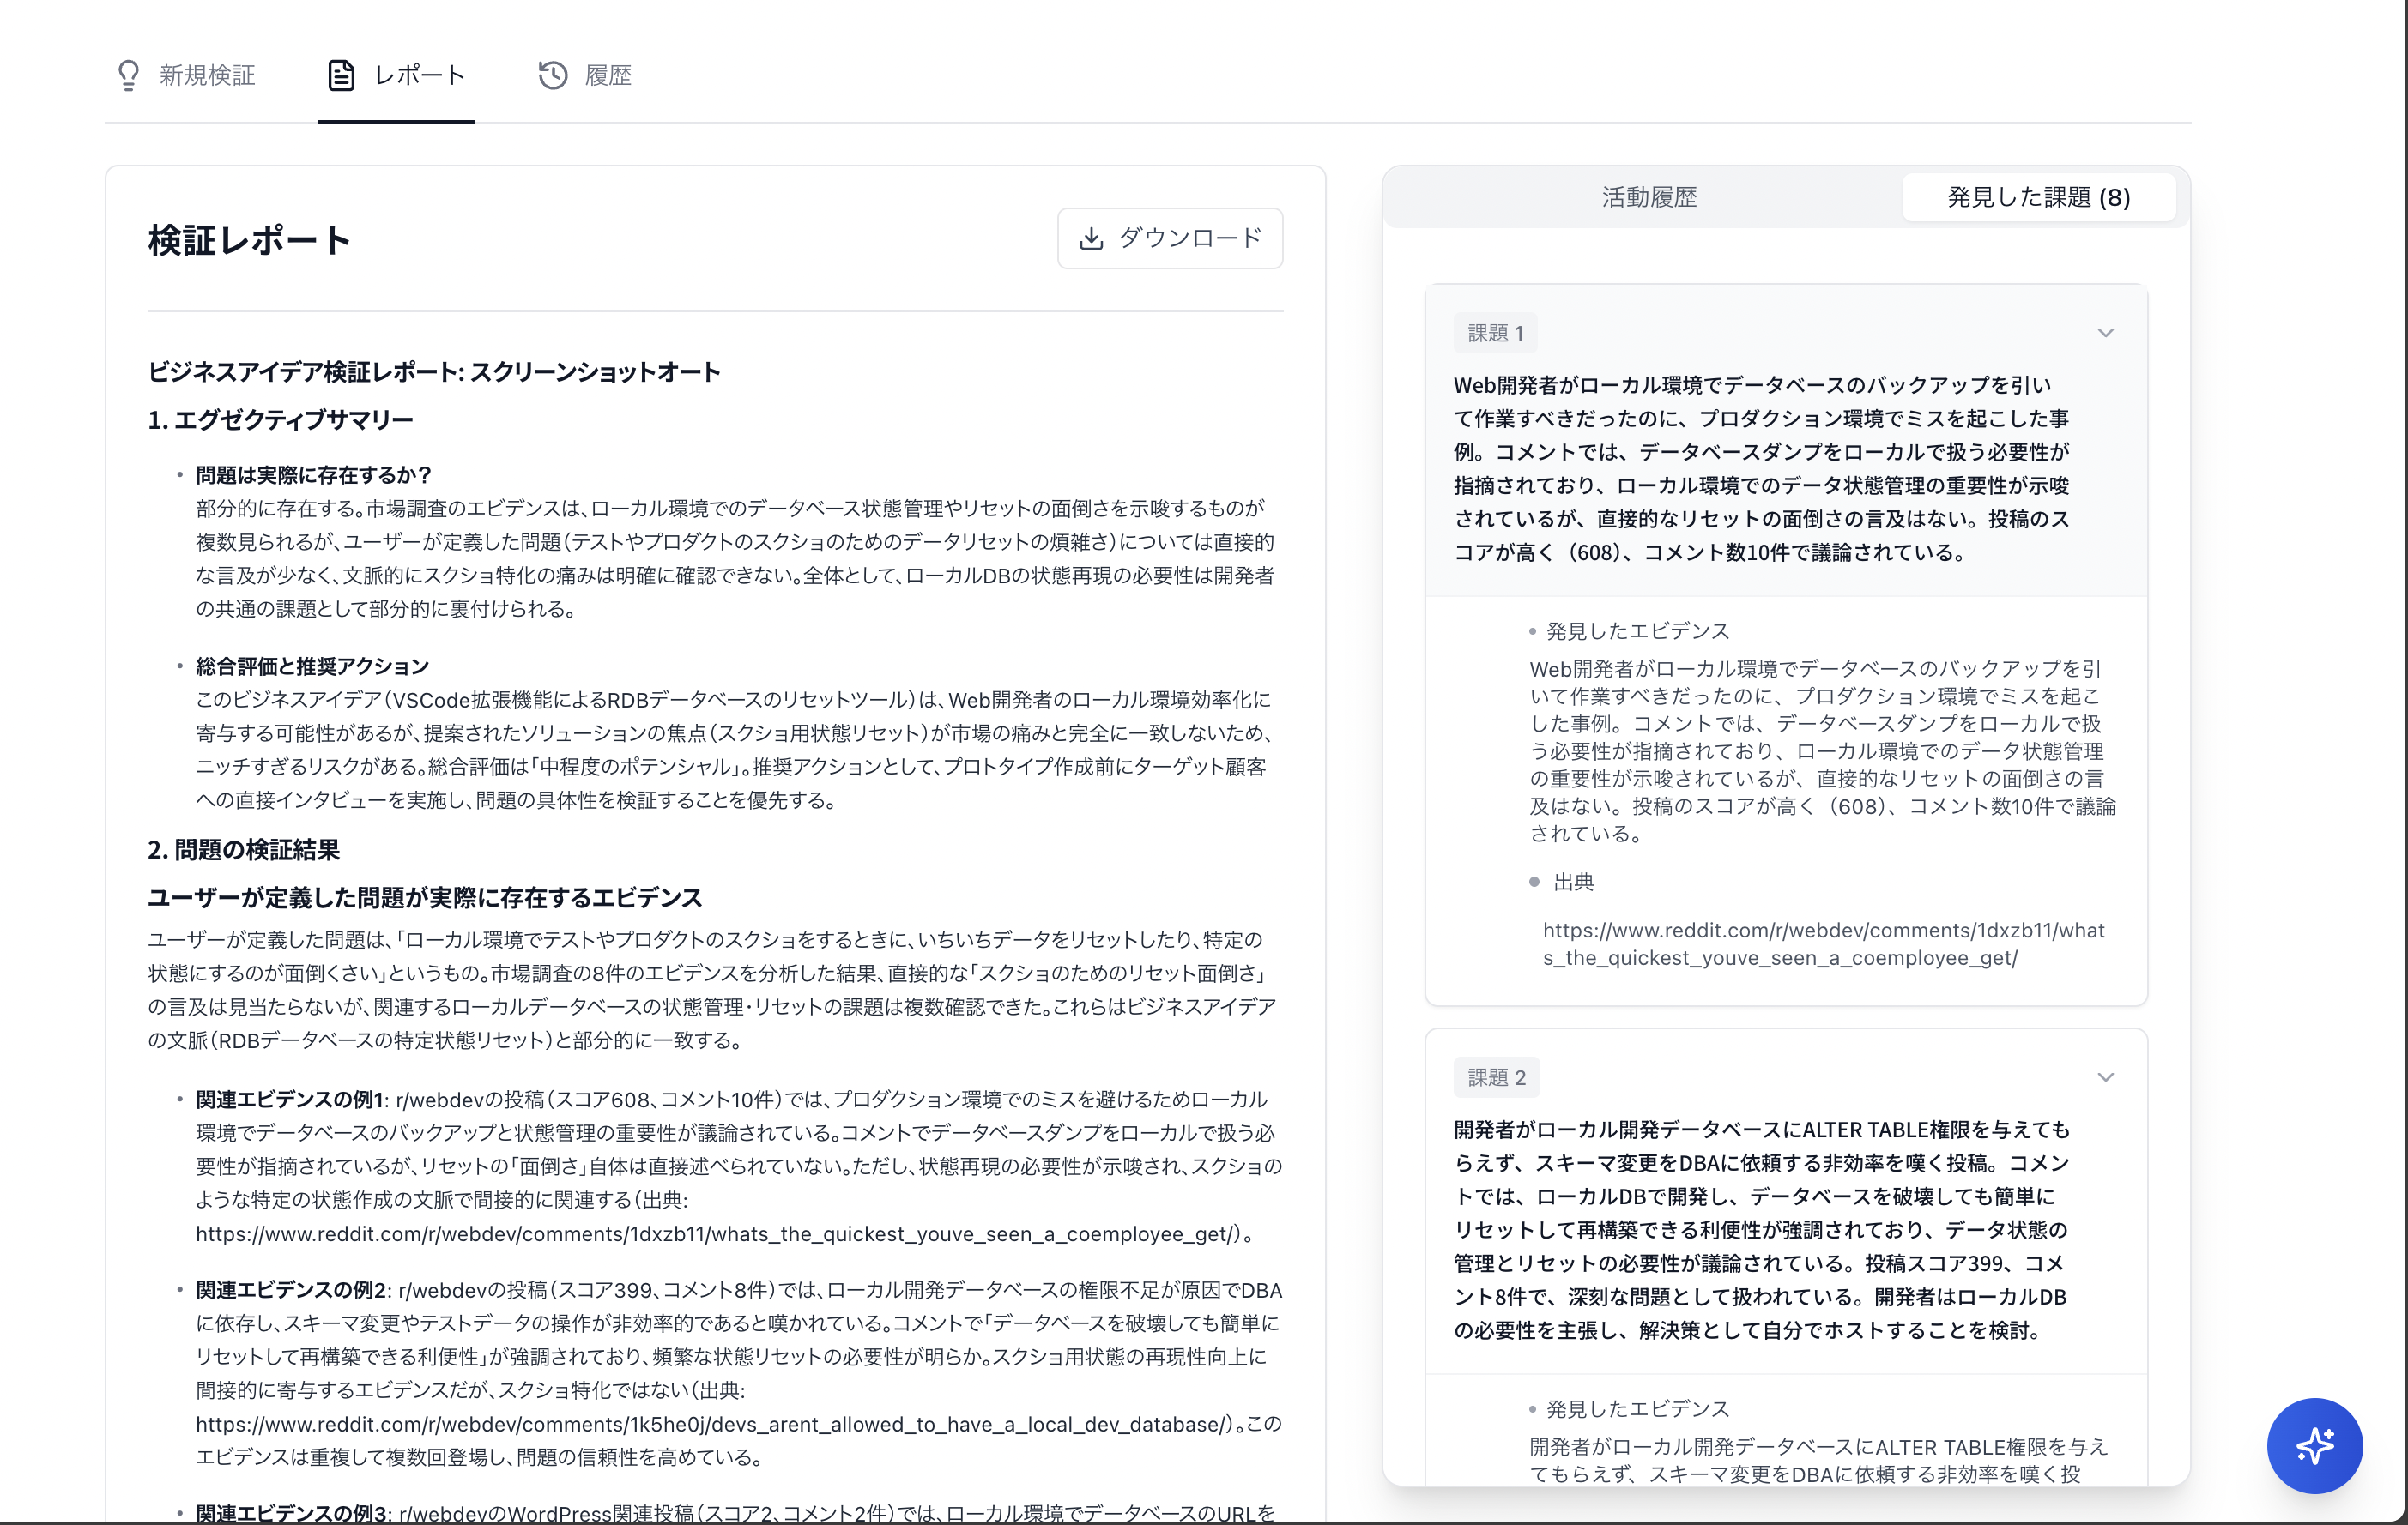Open the 履歴 tab
The height and width of the screenshot is (1525, 2408).
[607, 75]
